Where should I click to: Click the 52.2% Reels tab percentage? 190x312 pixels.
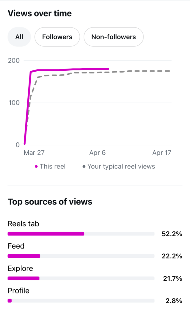172,234
